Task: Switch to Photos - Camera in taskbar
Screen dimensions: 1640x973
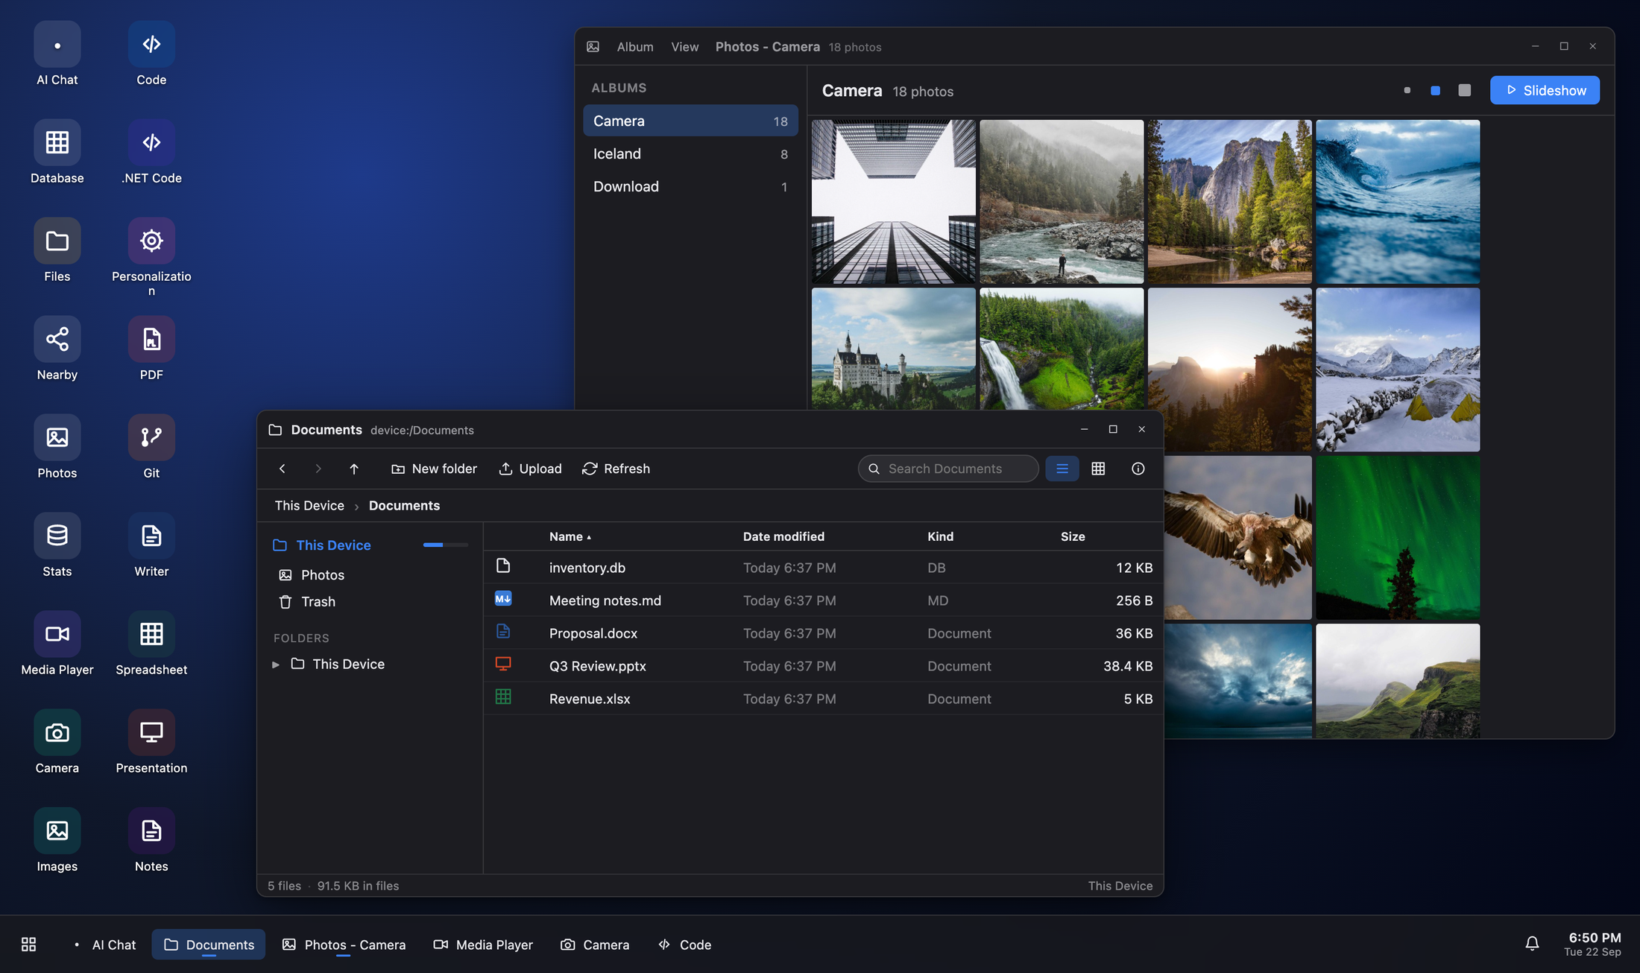Action: pos(344,944)
